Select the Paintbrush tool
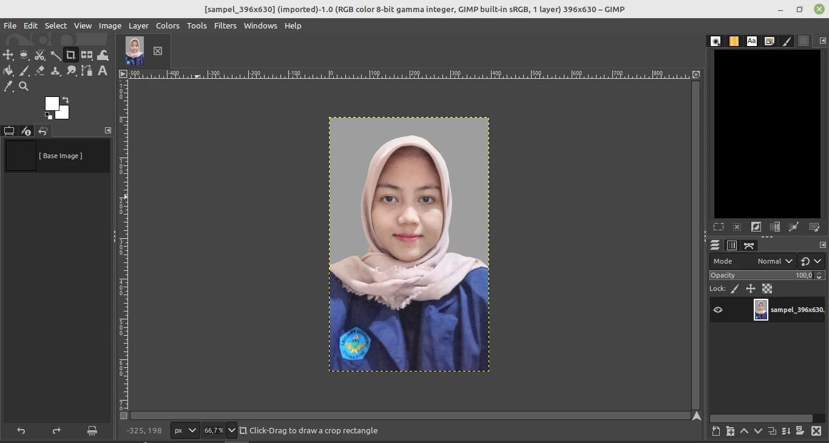This screenshot has width=829, height=443. click(24, 71)
